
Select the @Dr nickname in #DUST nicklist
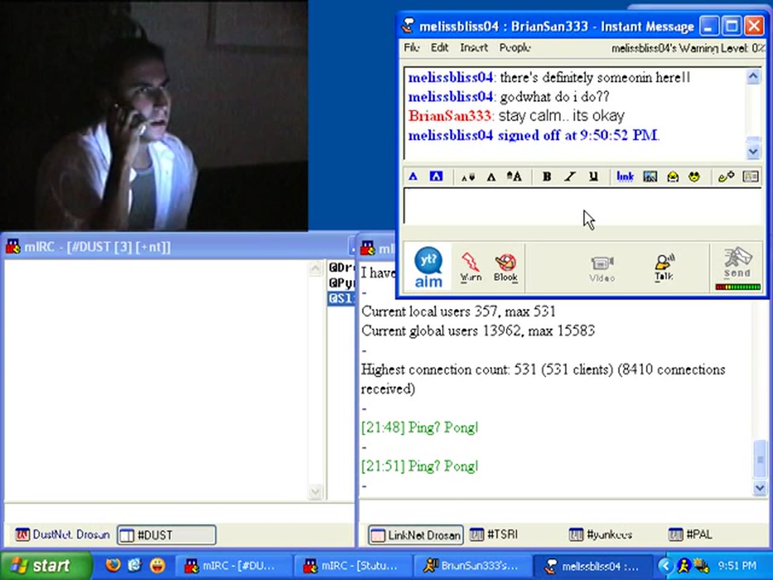pos(341,267)
